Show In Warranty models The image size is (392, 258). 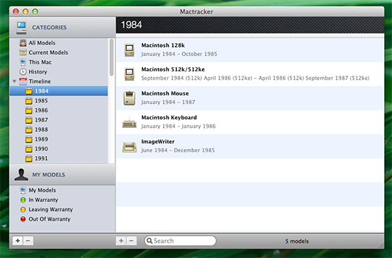[x=62, y=200]
